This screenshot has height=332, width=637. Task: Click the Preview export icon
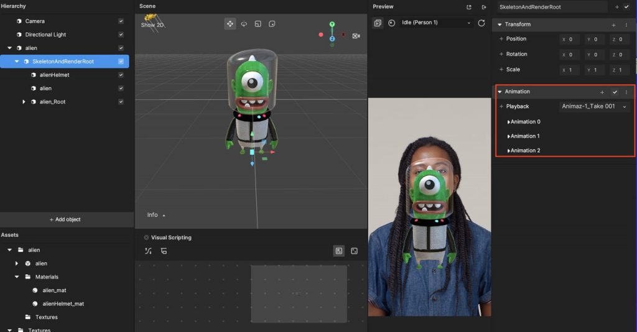[x=484, y=7]
